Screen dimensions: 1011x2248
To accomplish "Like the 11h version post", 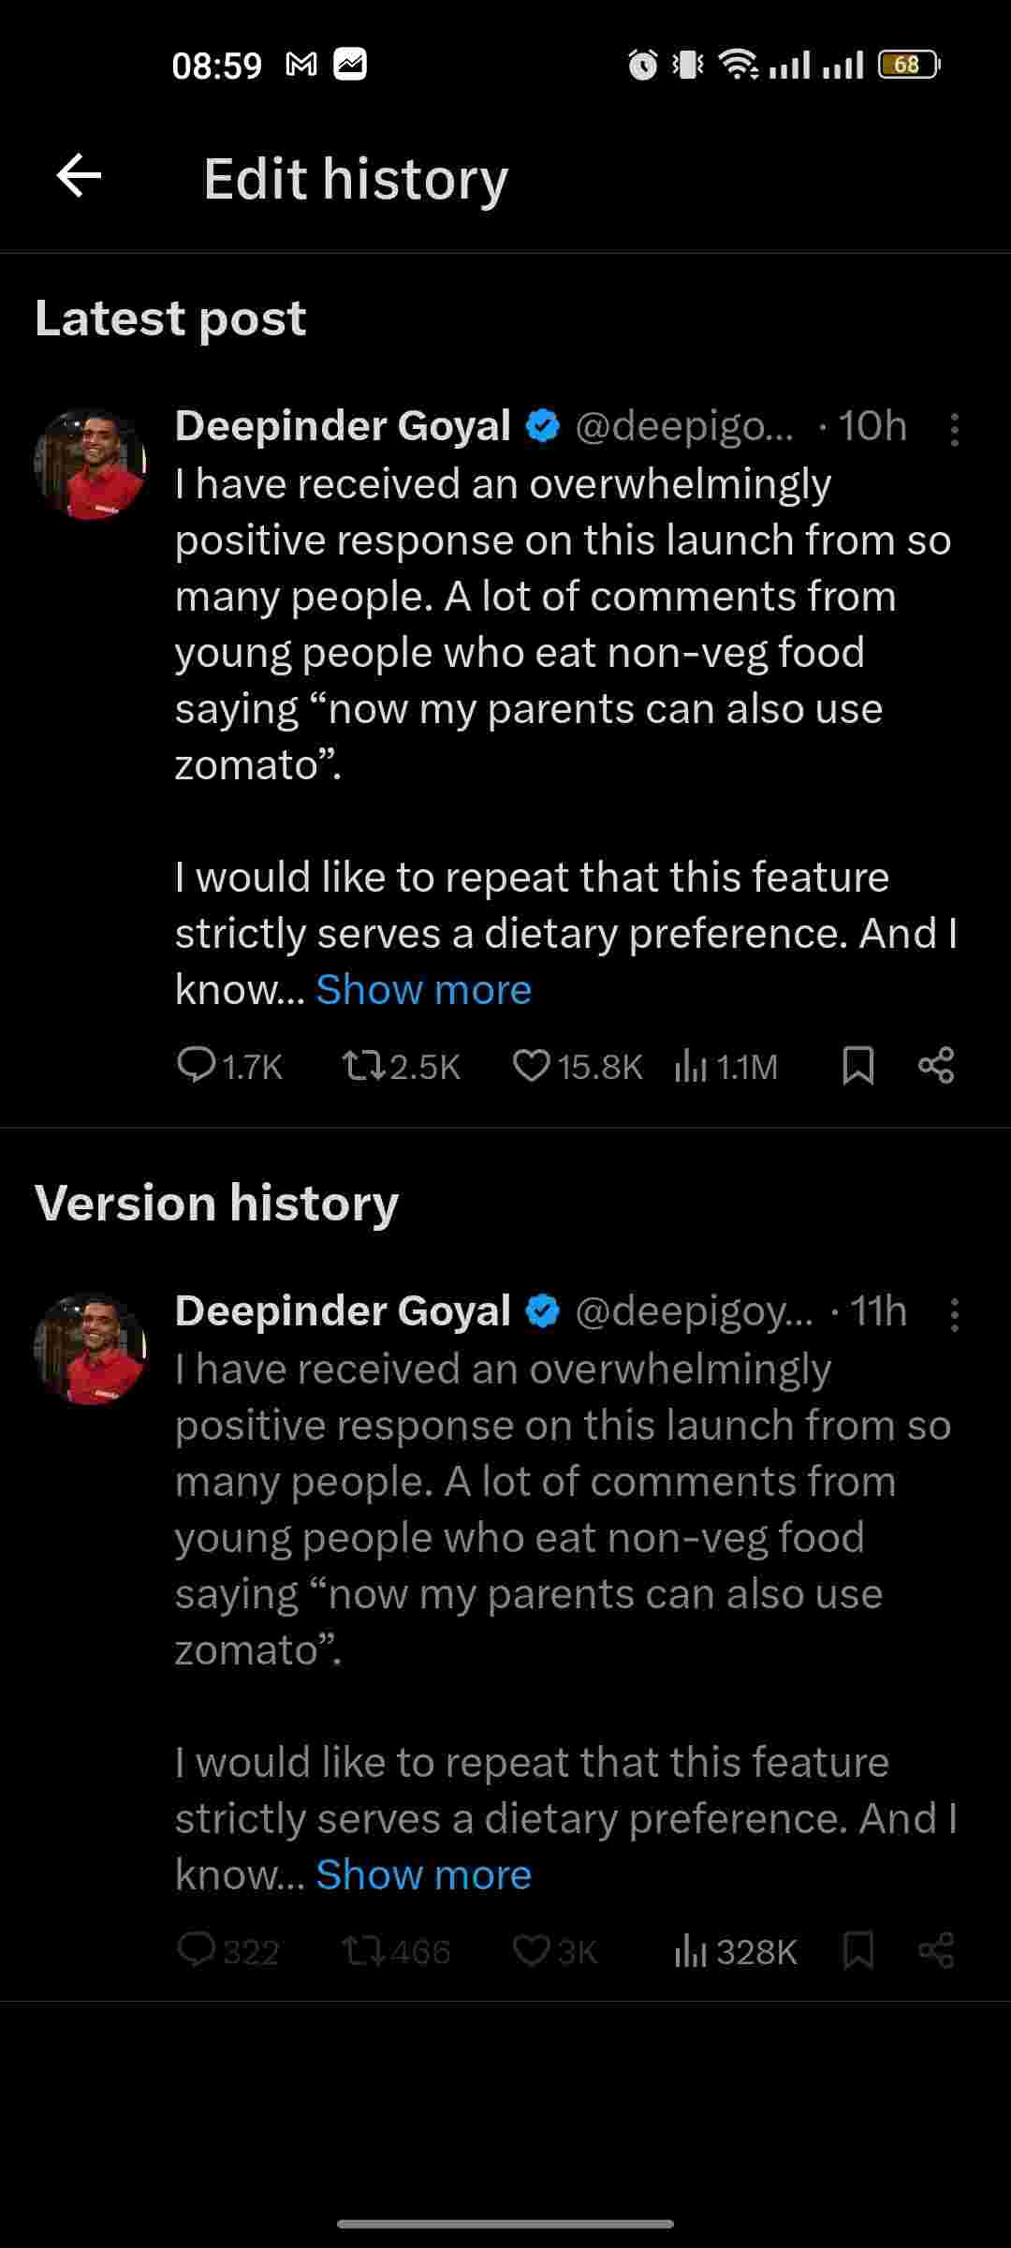I will 531,1951.
